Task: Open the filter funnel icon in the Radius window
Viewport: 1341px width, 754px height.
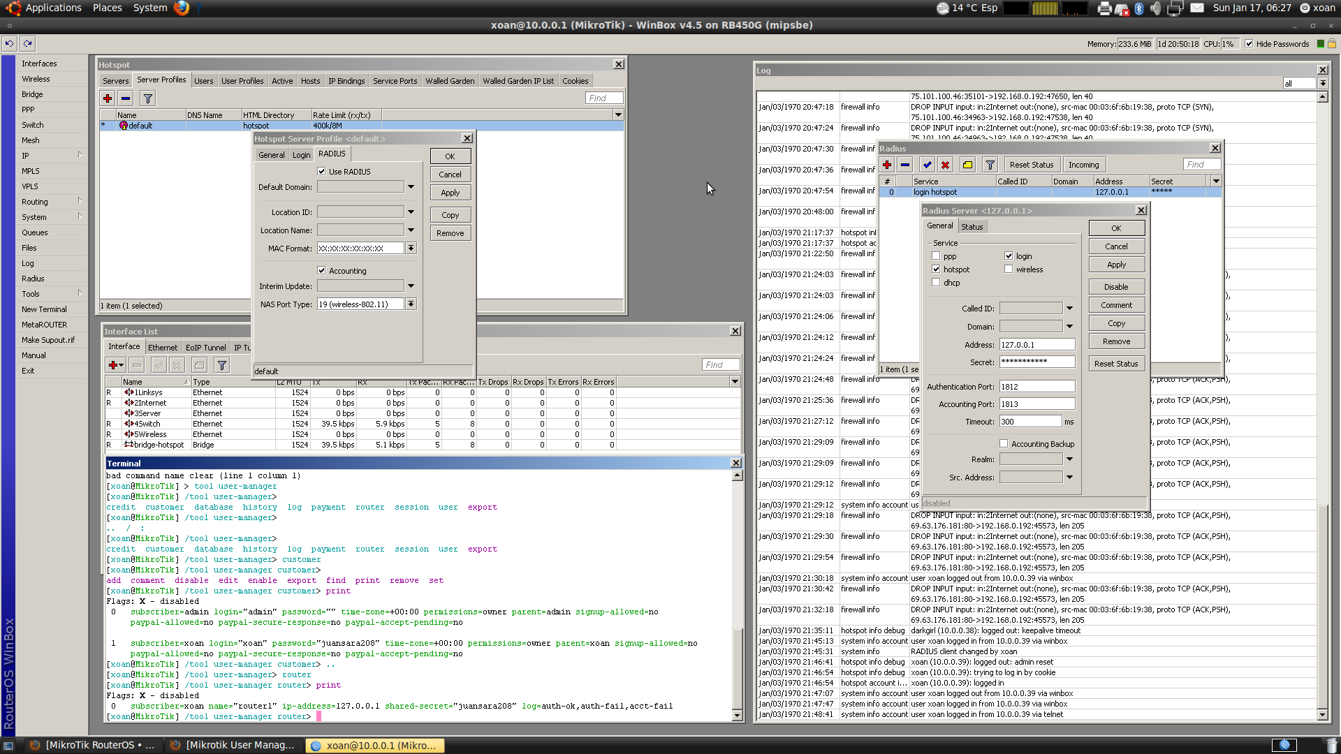Action: 990,165
